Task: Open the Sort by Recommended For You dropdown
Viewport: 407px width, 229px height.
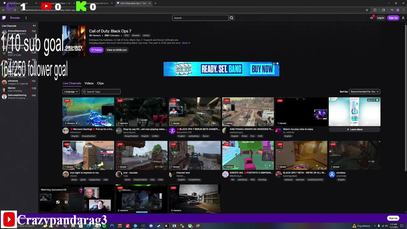Action: 364,92
